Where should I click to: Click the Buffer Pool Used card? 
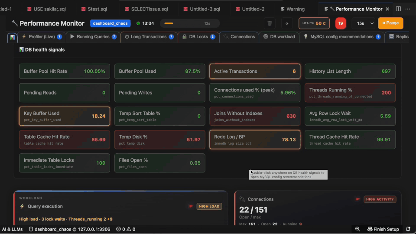click(x=160, y=71)
